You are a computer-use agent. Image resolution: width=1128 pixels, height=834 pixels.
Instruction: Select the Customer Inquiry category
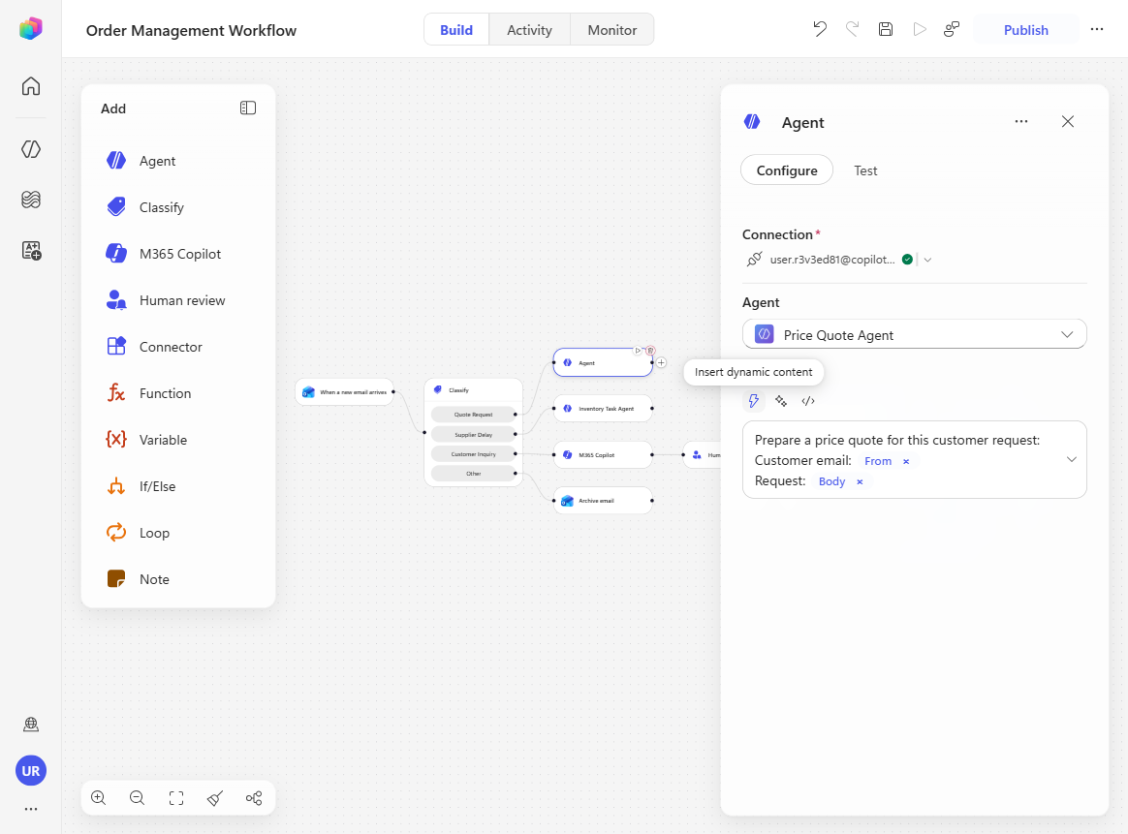point(473,453)
